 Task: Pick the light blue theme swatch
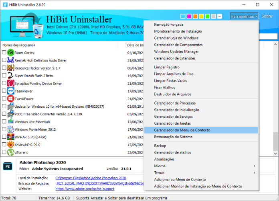[x=183, y=16]
